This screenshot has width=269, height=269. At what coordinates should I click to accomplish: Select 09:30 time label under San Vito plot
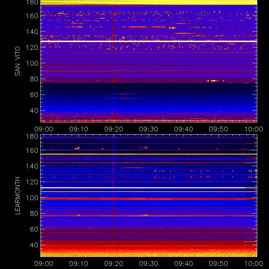pyautogui.click(x=149, y=129)
